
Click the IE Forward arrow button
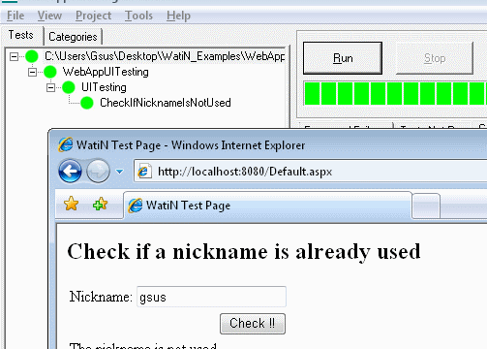pos(99,171)
